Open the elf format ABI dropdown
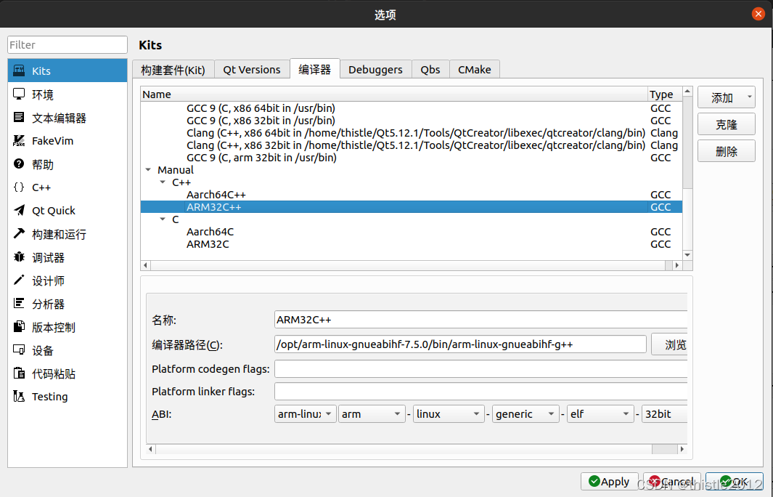The height and width of the screenshot is (497, 773). [600, 413]
